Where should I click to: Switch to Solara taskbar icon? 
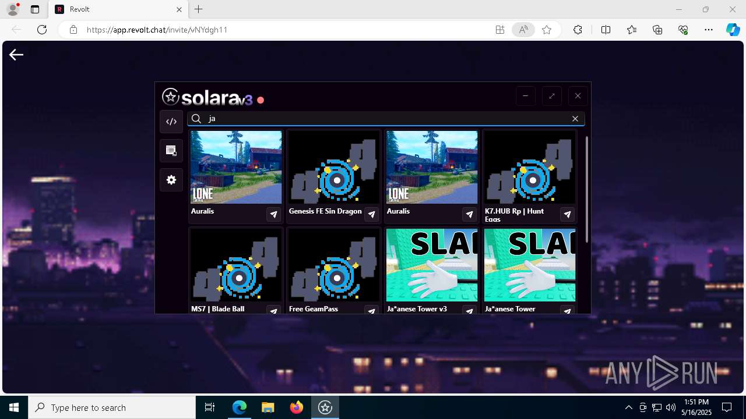[x=325, y=407]
